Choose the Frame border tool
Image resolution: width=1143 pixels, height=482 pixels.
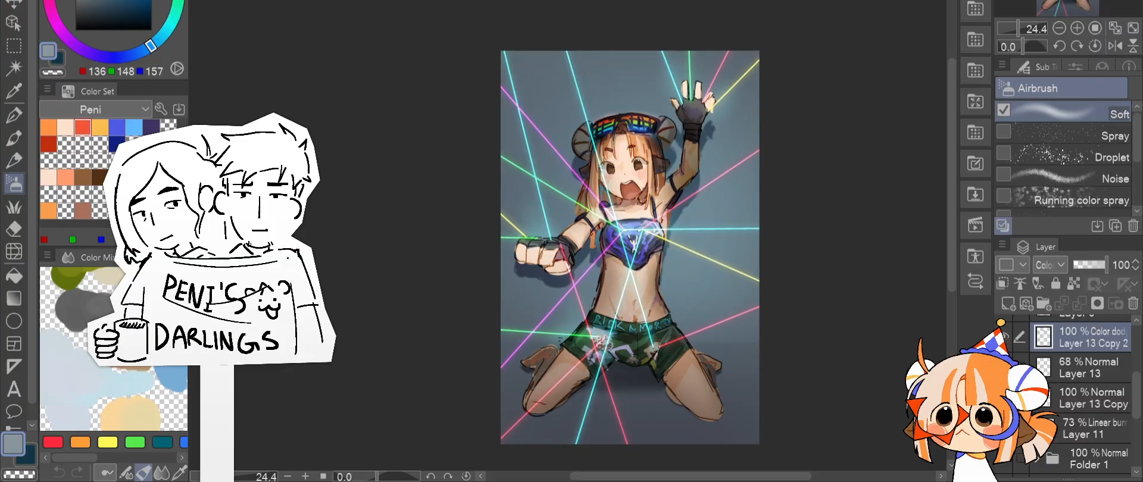(14, 343)
